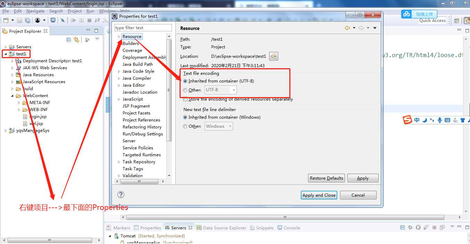Expand Java Code Style properties node
Viewport: 470px width, 244px height.
(119, 71)
